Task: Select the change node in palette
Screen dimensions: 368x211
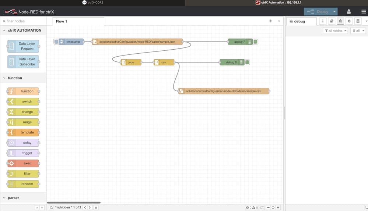Action: coord(23,112)
